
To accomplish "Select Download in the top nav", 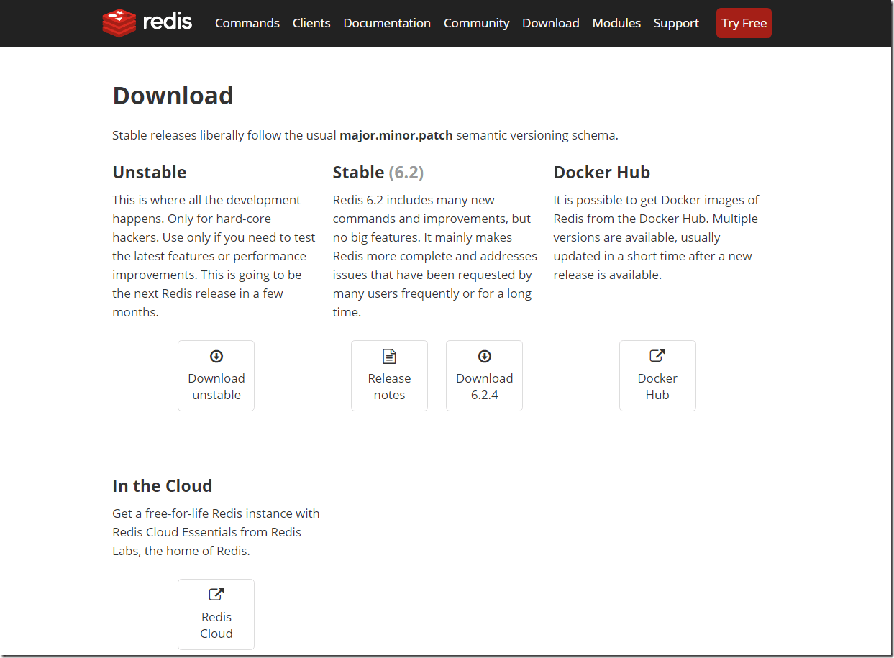I will [x=551, y=23].
